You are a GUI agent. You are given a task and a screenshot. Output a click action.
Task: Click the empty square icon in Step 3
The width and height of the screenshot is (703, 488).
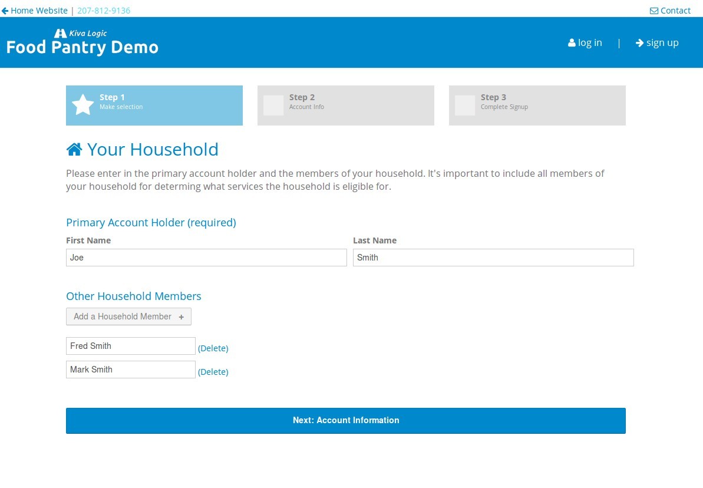tap(465, 105)
